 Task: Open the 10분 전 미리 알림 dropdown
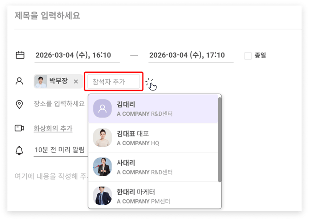(x=60, y=150)
